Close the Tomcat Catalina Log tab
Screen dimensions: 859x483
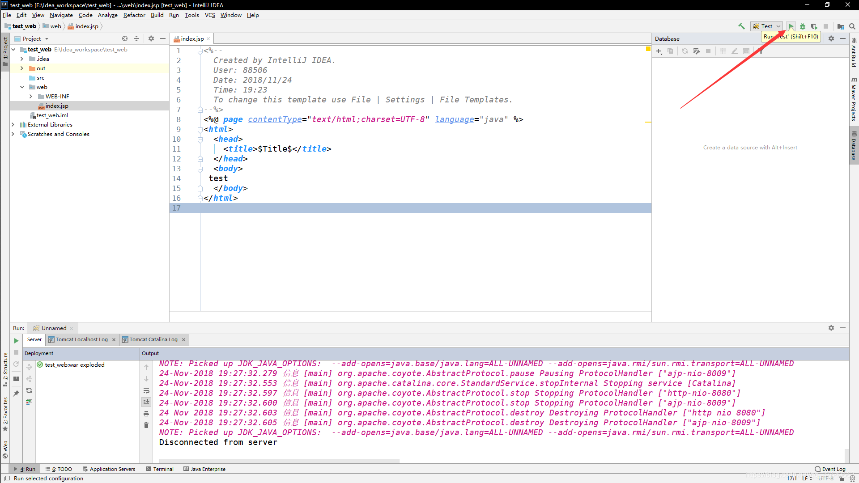[184, 340]
